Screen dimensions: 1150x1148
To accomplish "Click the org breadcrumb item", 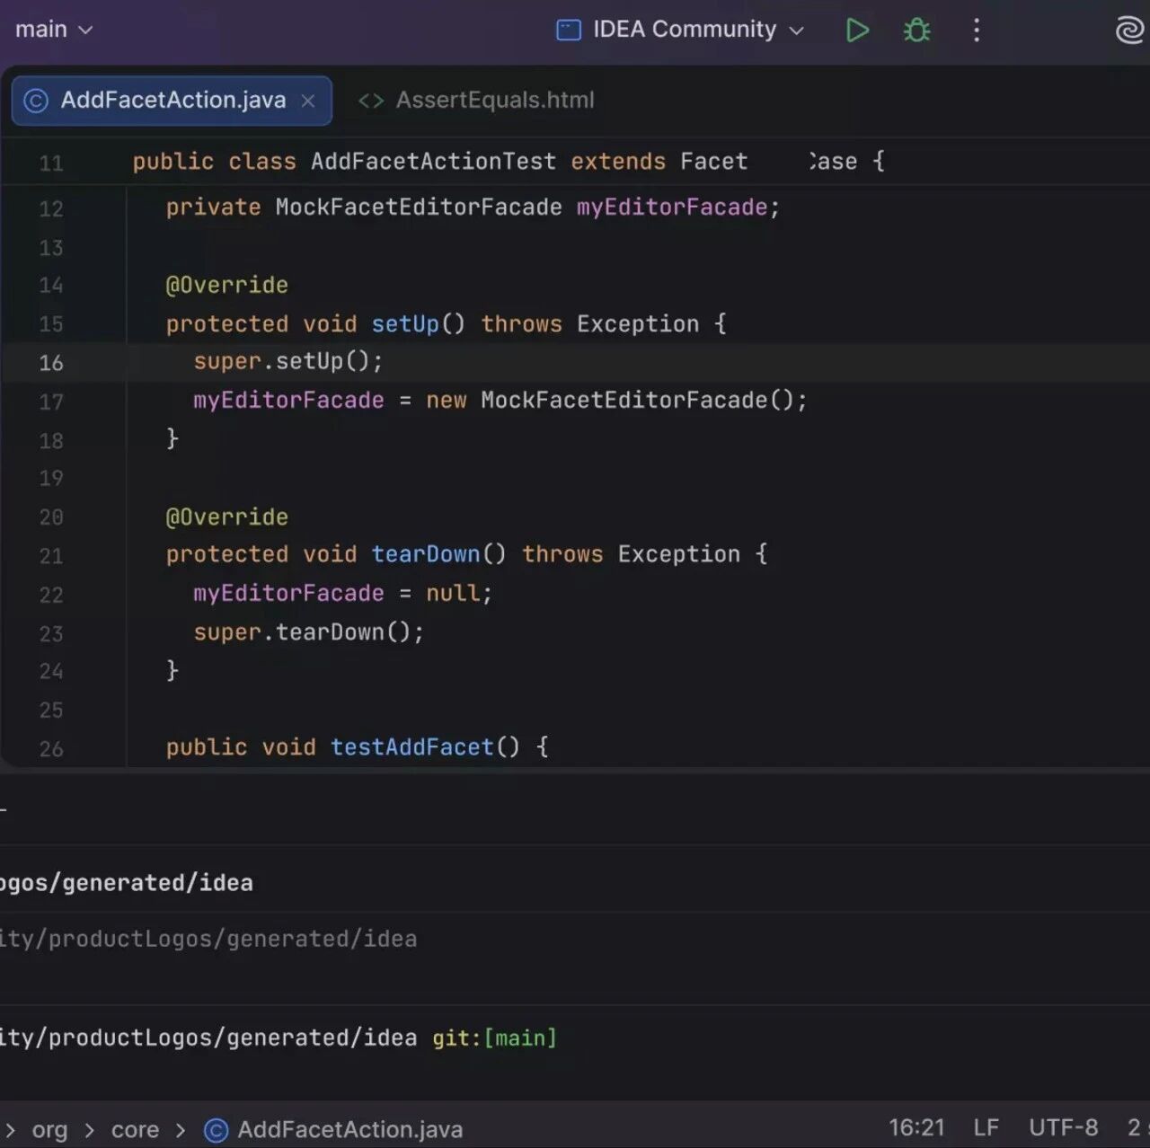I will pos(49,1130).
